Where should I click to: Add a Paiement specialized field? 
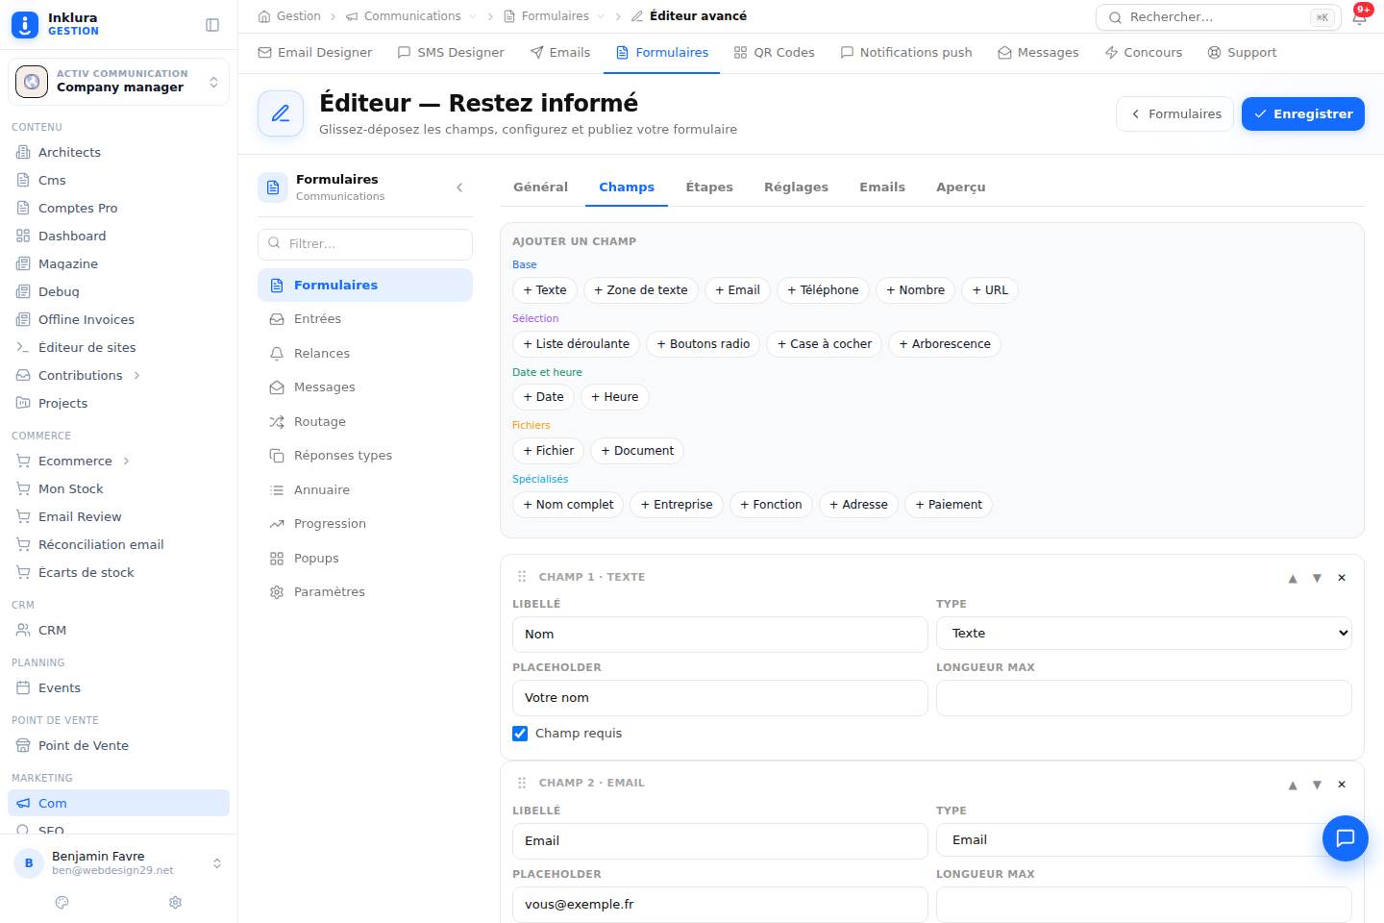point(949,505)
